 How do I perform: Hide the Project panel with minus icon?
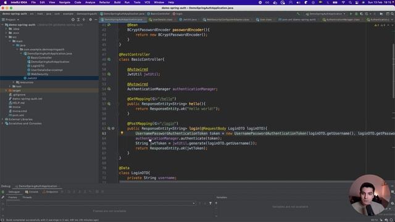[x=96, y=19]
